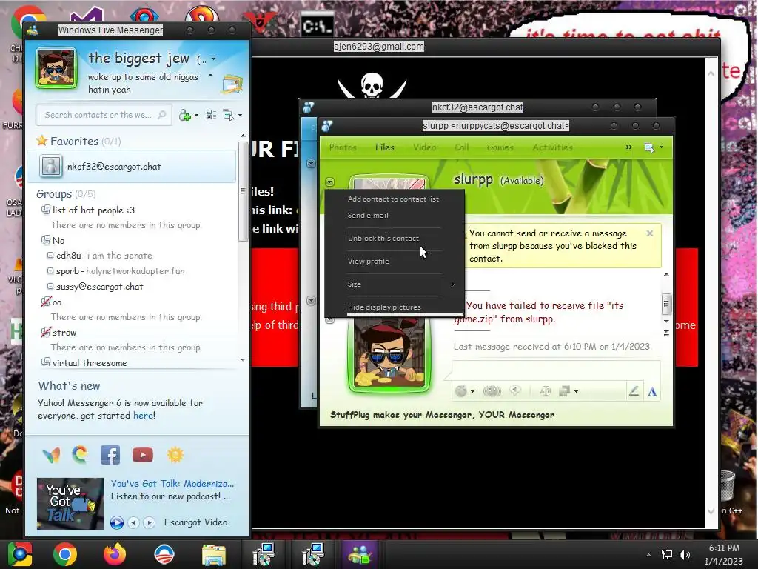Open File Explorer from the taskbar
Viewport: 758px width, 569px height.
pyautogui.click(x=213, y=556)
